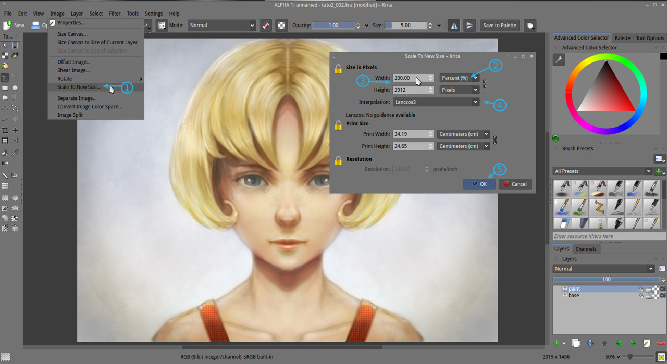Select the Gradient tool in the toolbox
Viewport: 667px width, 364px height.
click(5, 163)
